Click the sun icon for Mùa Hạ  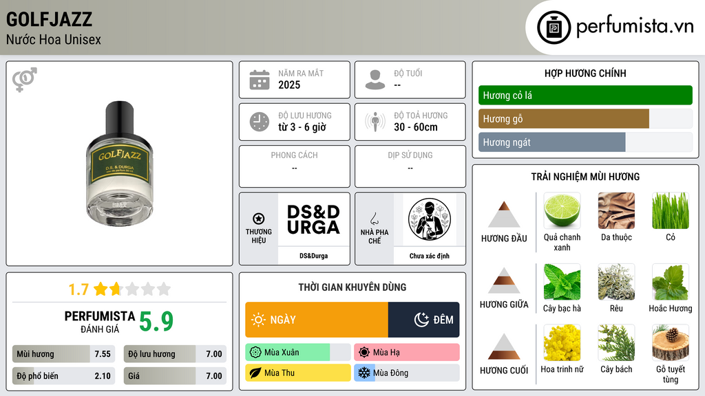click(x=364, y=353)
